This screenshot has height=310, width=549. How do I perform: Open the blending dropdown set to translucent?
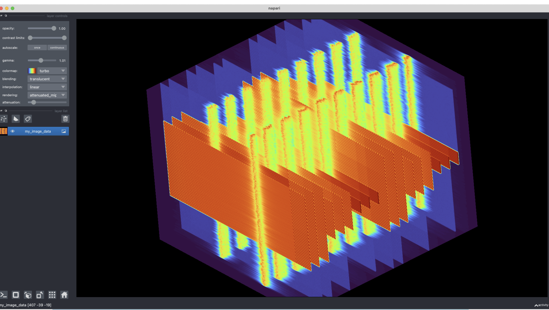coord(47,79)
